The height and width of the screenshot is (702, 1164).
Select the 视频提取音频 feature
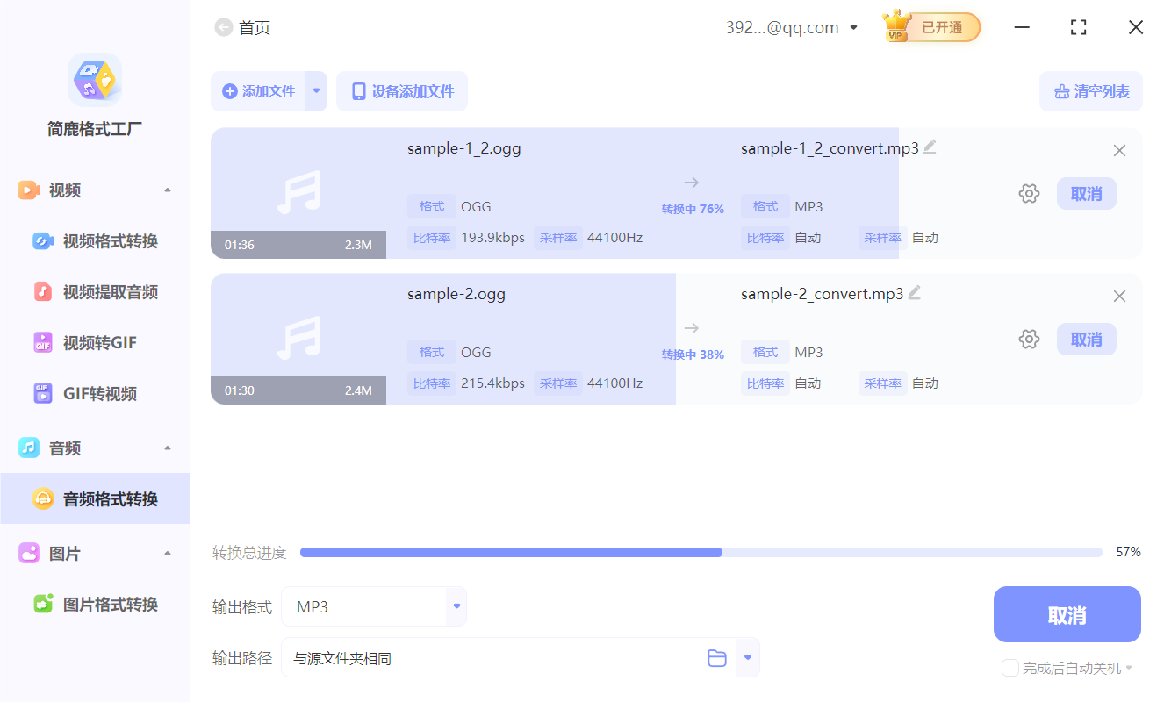coord(94,291)
